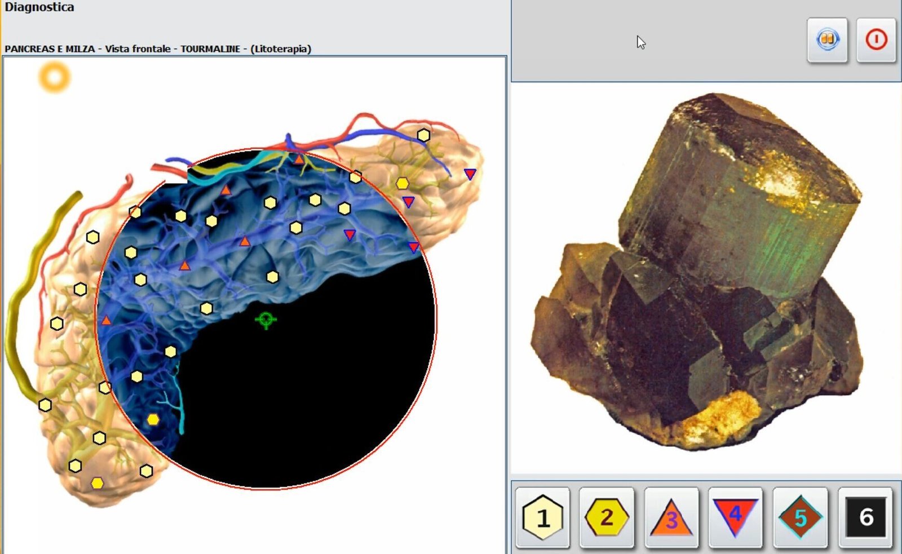Click bright yellow hexagon beside the cyan vessel
The width and height of the screenshot is (902, 554).
tap(153, 419)
